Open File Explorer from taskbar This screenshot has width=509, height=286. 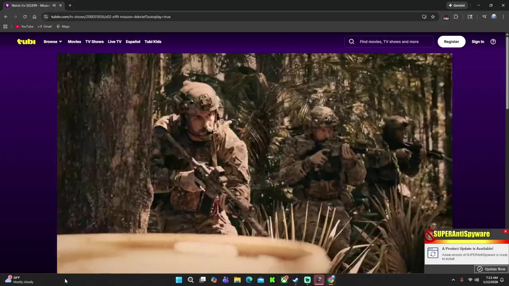pyautogui.click(x=237, y=280)
